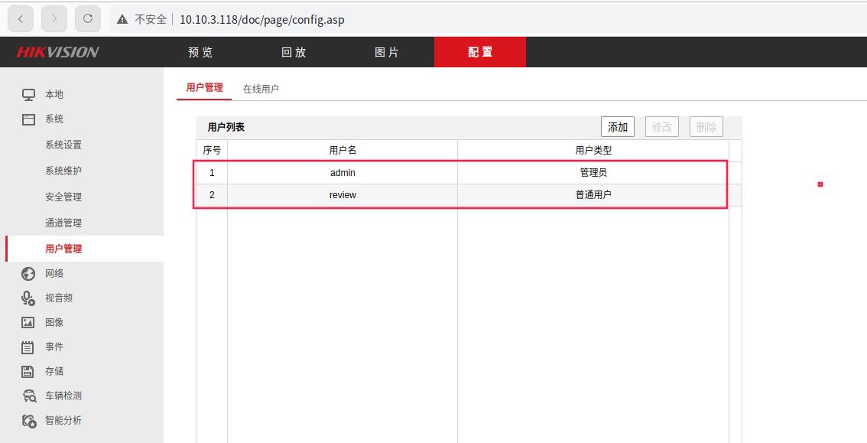Select the review user row
Screen dimensions: 867x443
(x=343, y=195)
